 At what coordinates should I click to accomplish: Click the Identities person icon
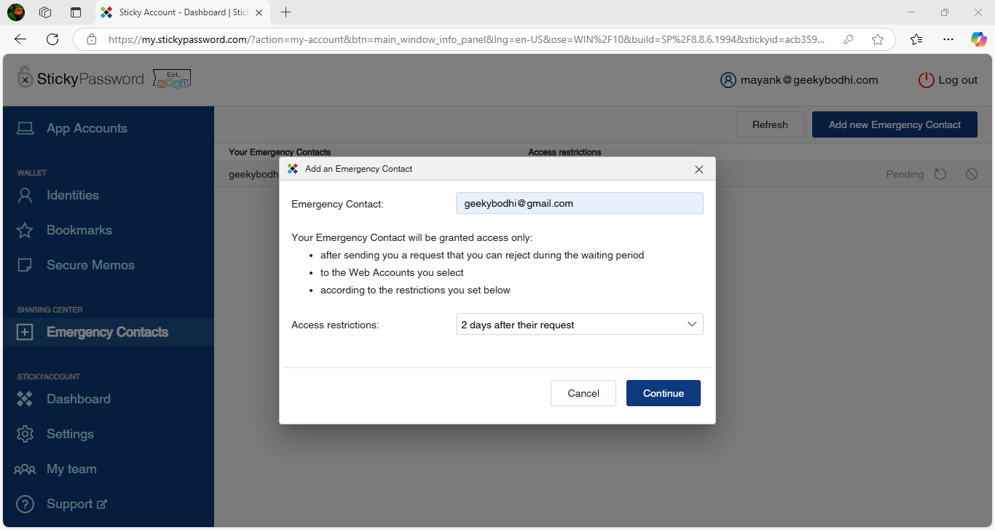(x=25, y=195)
